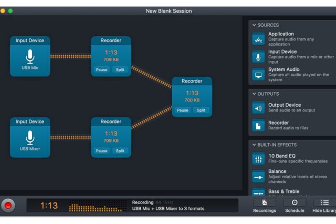Click the 'Fine-tune specific frequencies' description
The height and width of the screenshot is (224, 336).
[298, 161]
